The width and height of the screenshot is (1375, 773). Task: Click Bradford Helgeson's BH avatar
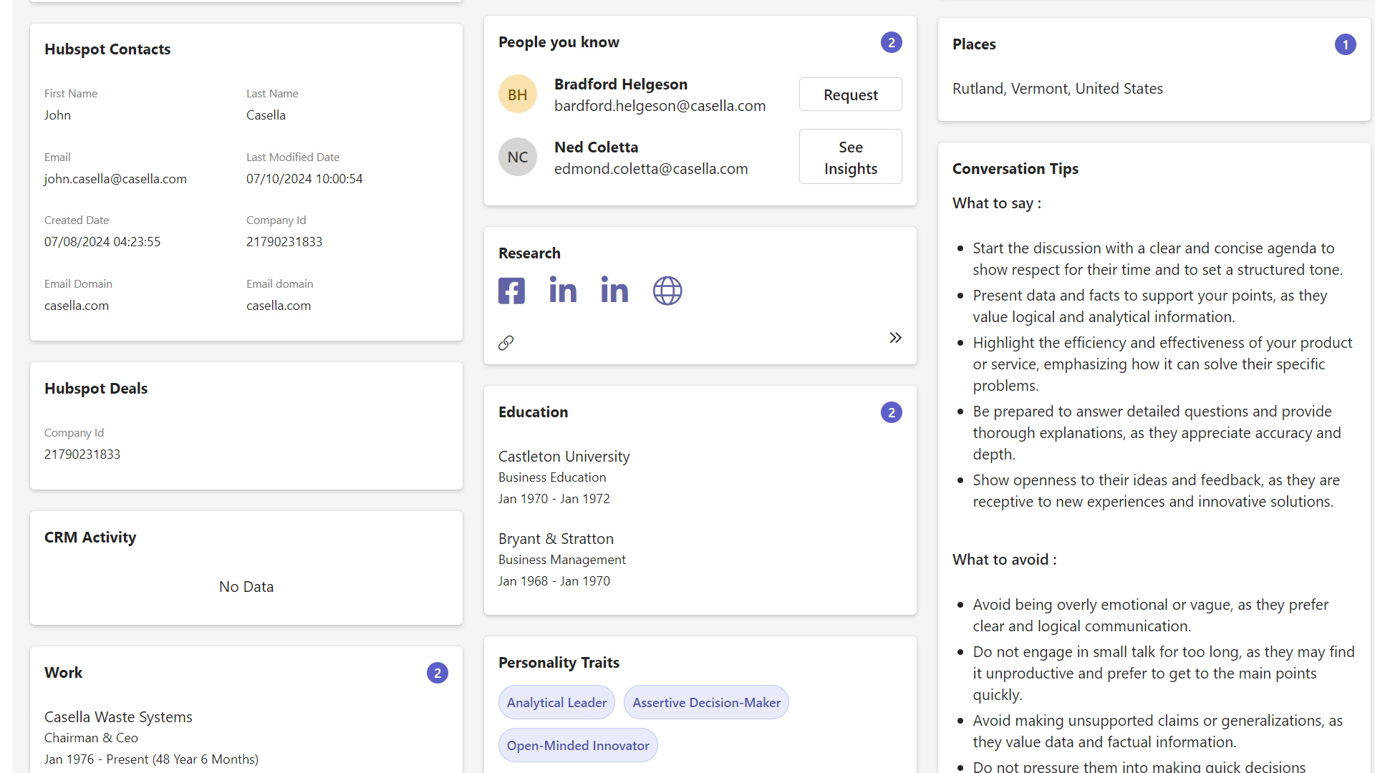[x=517, y=94]
